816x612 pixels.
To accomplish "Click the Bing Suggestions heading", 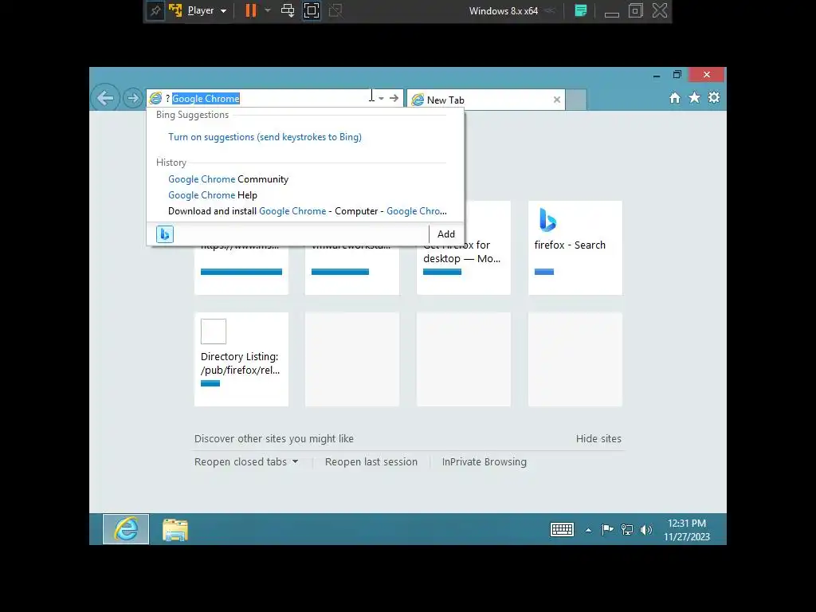I will (192, 115).
